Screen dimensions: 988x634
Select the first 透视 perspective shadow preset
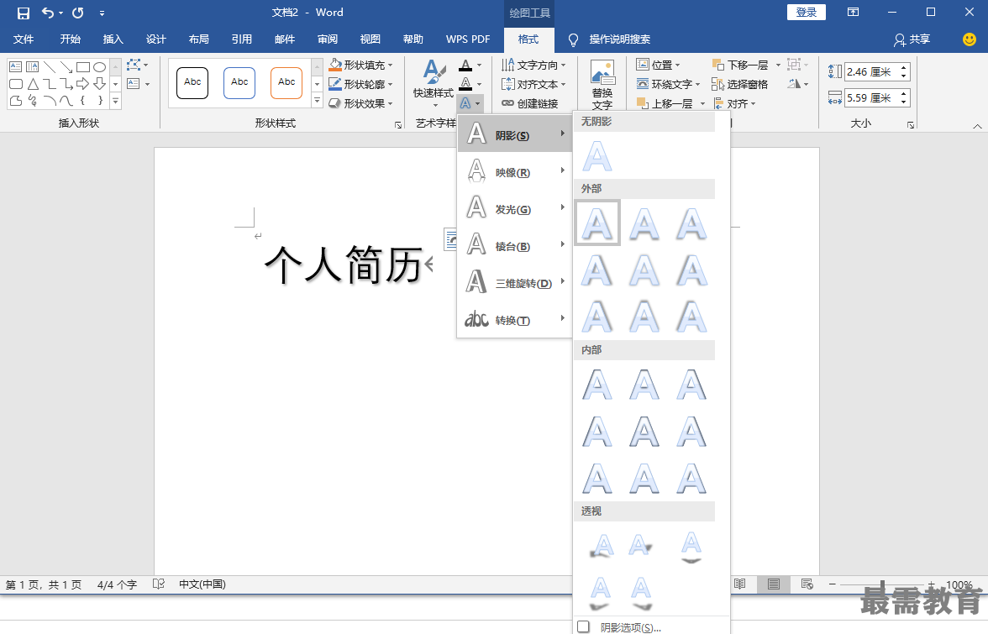(x=602, y=545)
